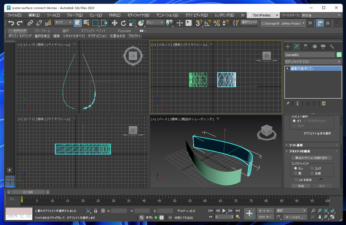Toggle the selection isolate '0' button

coord(161,218)
